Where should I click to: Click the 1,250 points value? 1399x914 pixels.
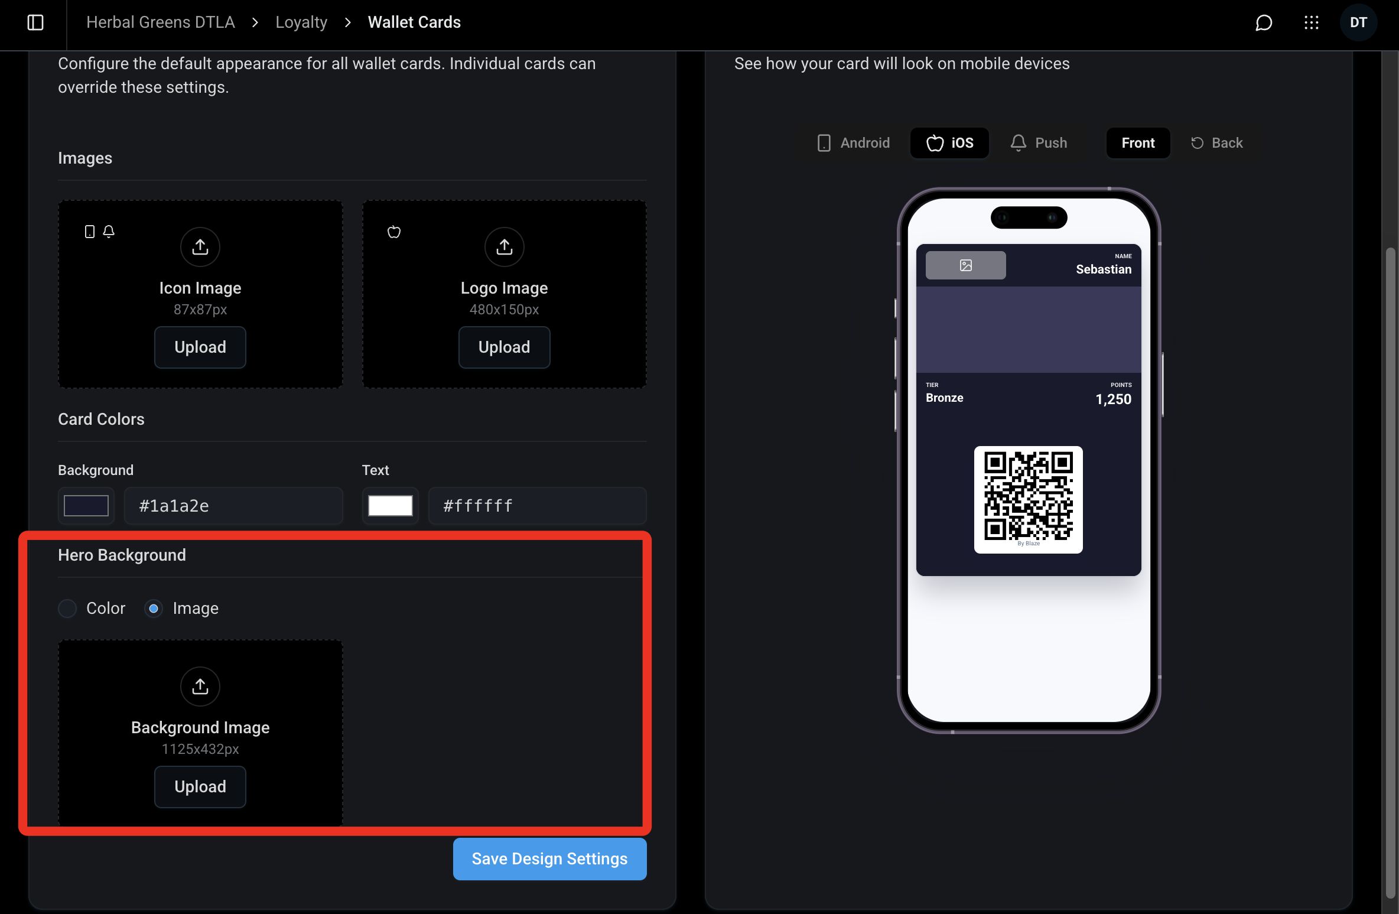(x=1113, y=399)
